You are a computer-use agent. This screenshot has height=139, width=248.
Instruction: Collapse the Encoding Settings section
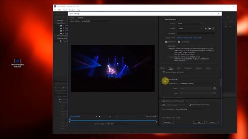(163, 79)
